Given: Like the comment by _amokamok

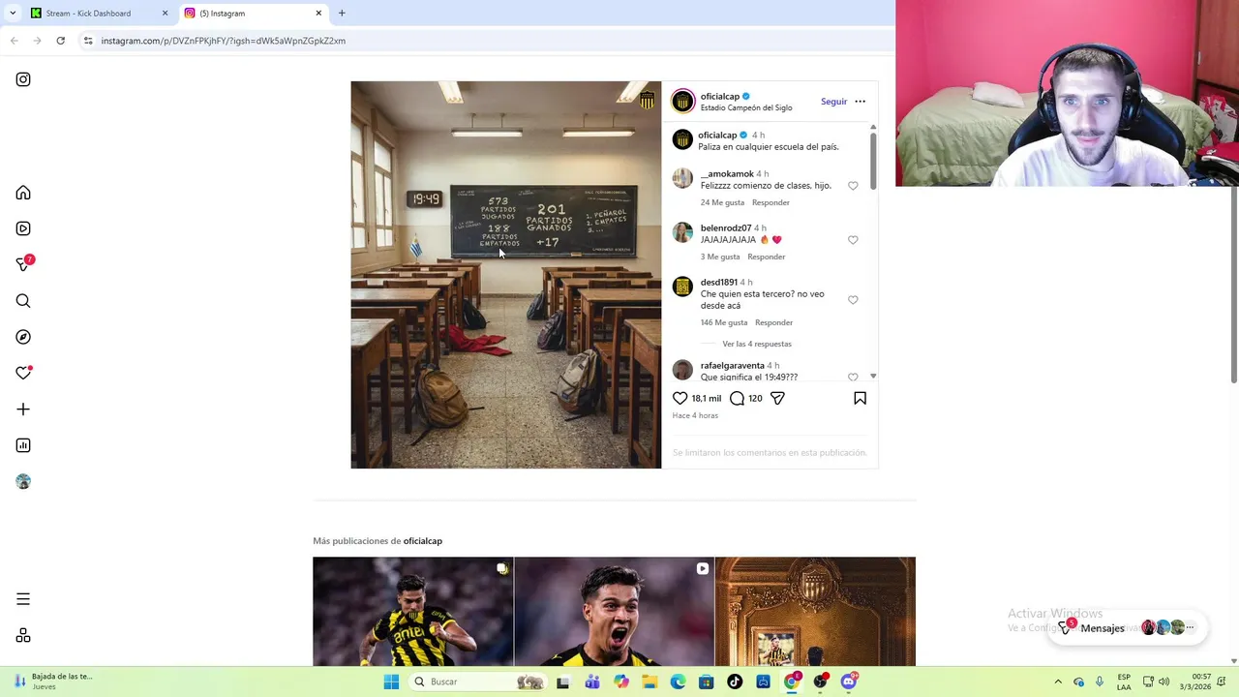Looking at the screenshot, I should tap(853, 186).
